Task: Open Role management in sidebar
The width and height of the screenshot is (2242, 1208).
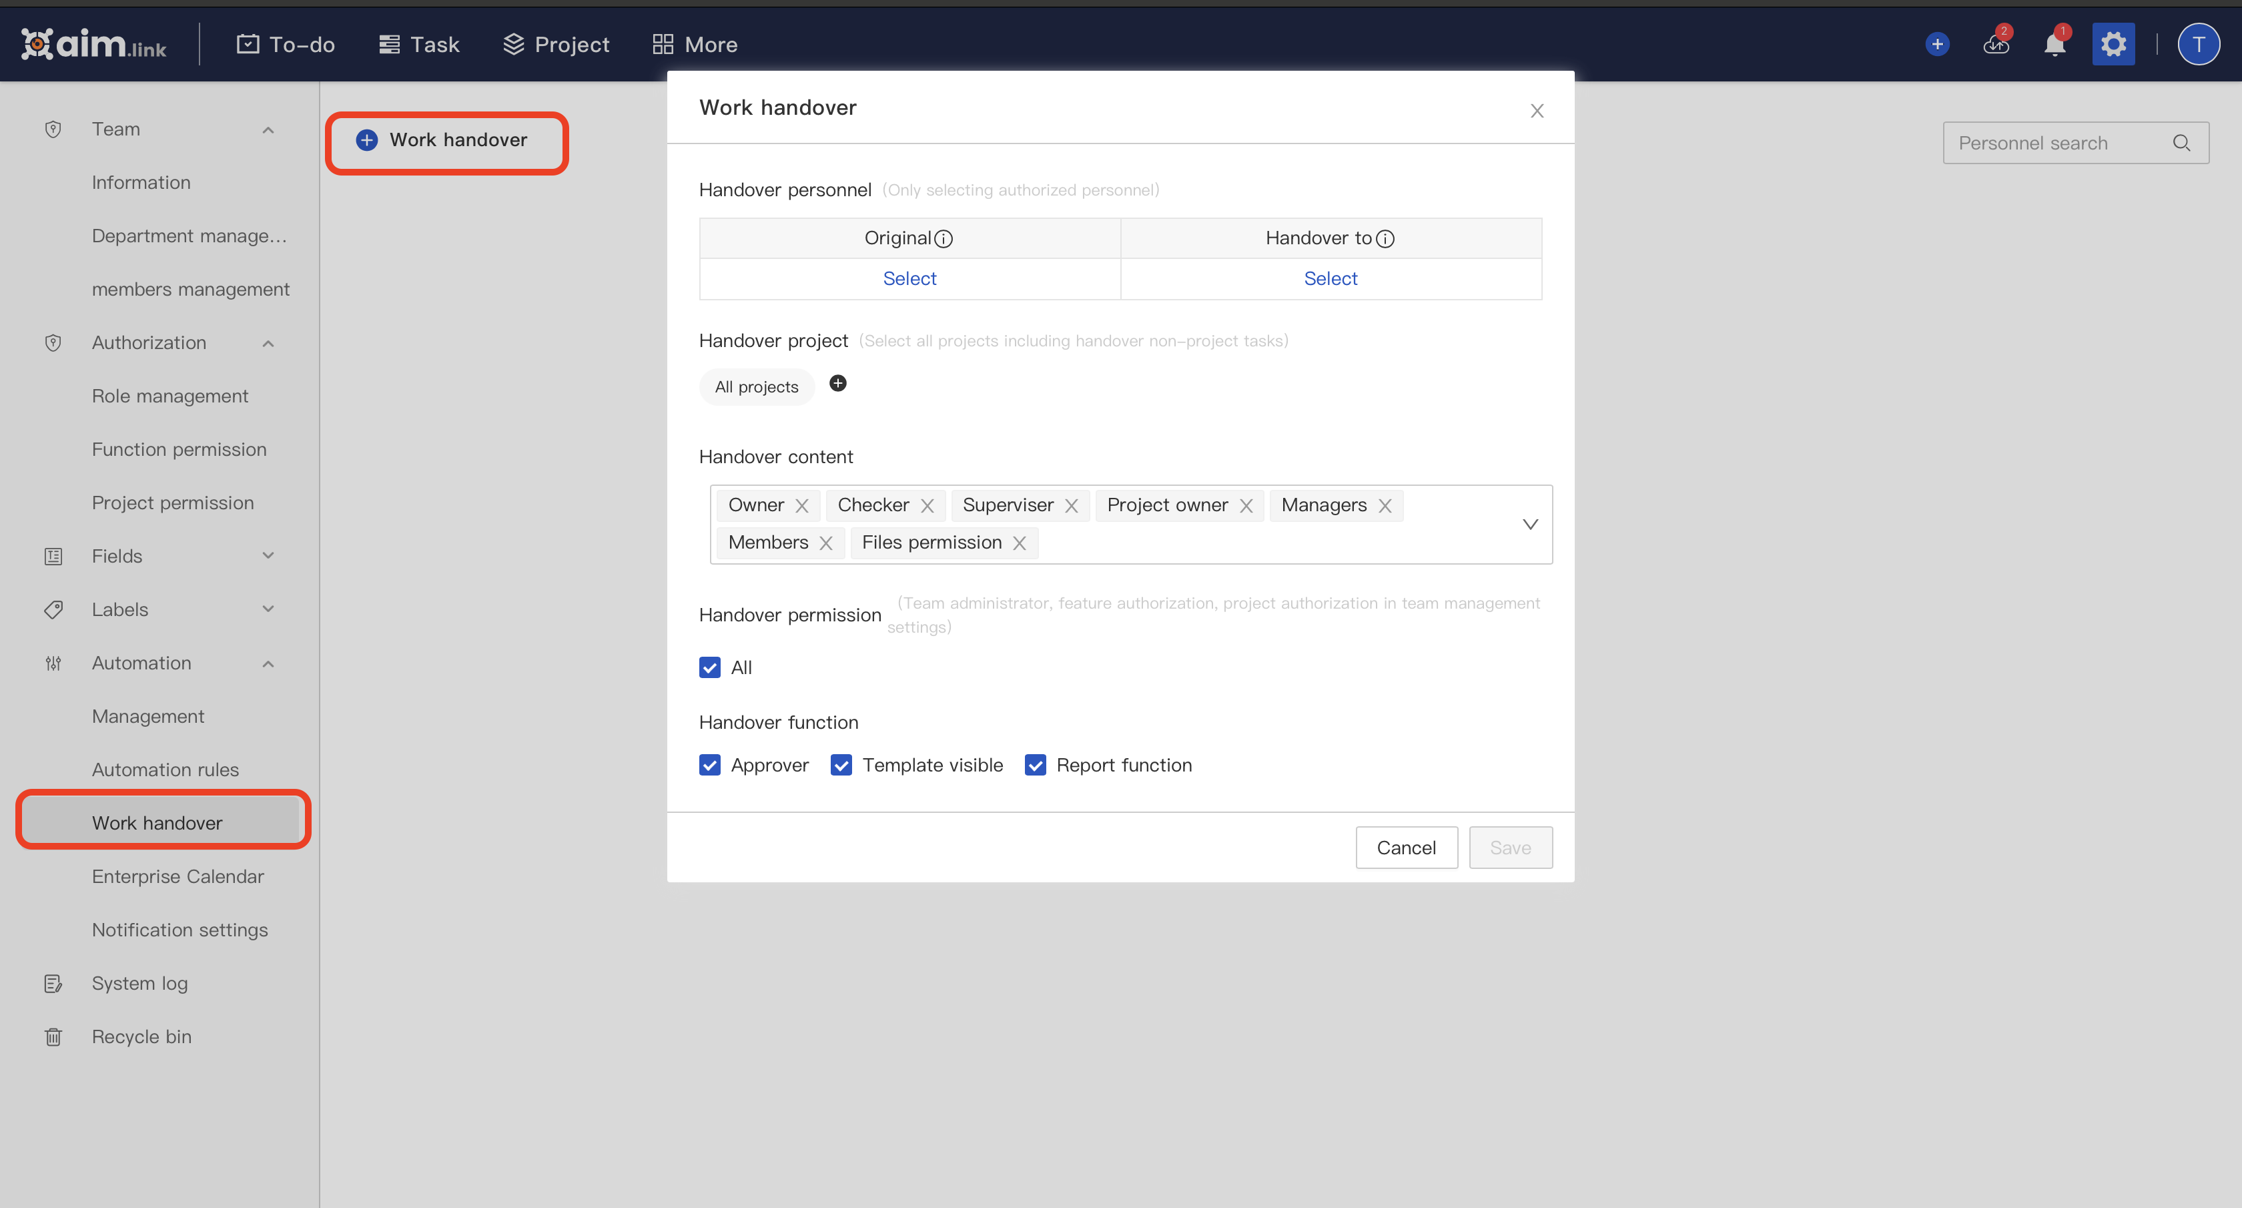Action: point(169,396)
